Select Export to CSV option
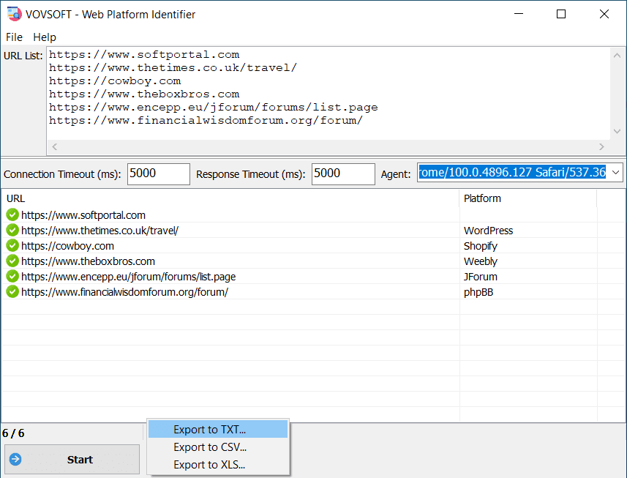This screenshot has width=627, height=478. tap(209, 447)
